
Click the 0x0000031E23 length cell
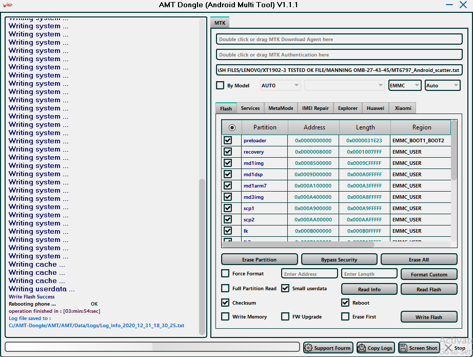tap(364, 140)
